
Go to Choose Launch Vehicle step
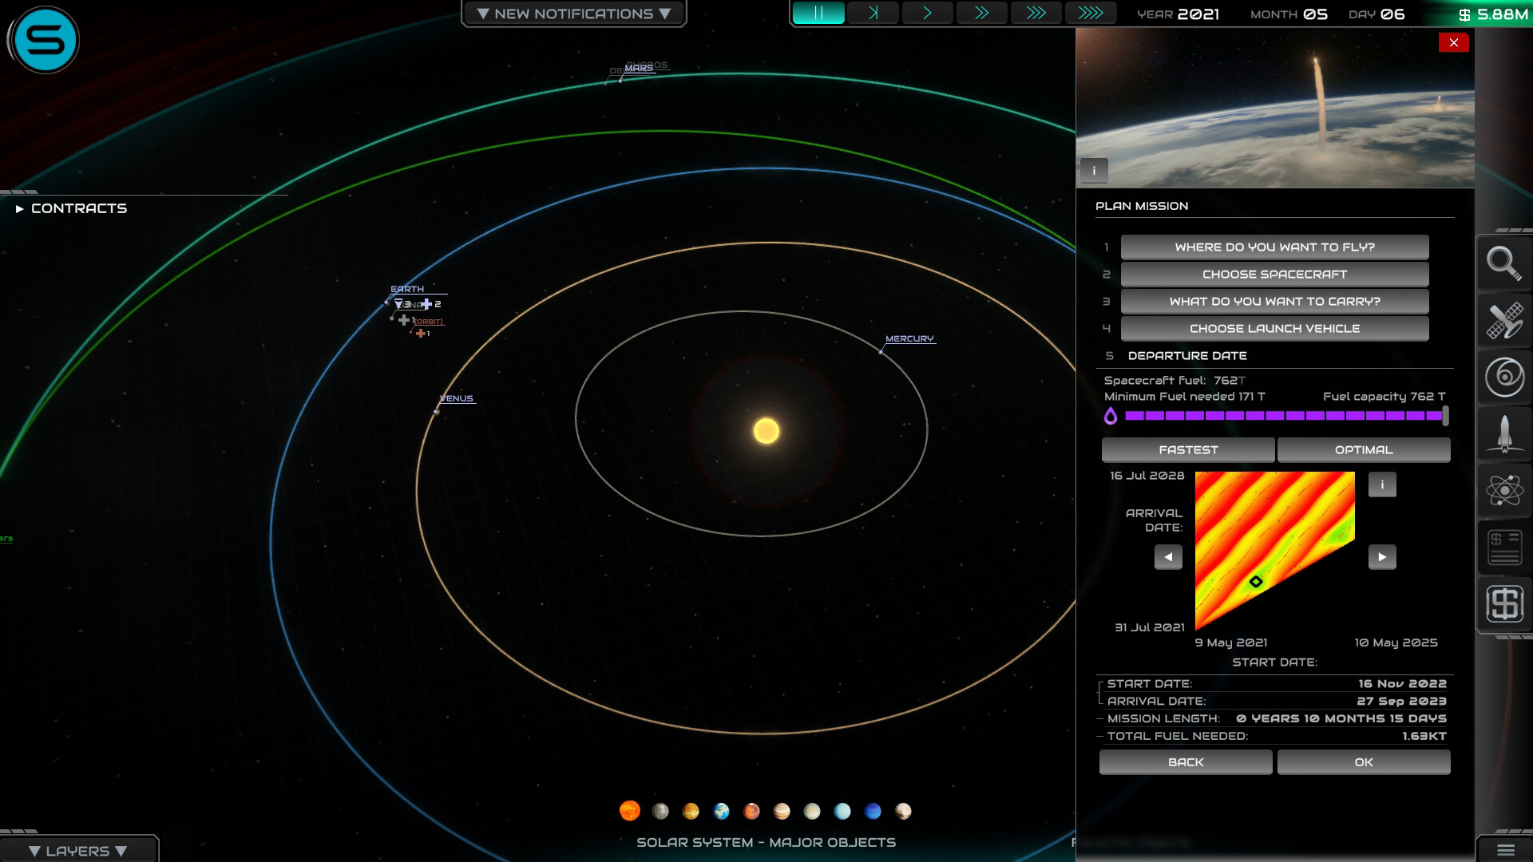pos(1274,329)
